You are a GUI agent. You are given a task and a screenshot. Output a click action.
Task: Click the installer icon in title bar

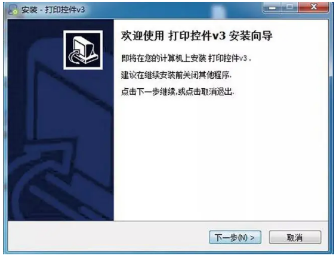tap(13, 10)
